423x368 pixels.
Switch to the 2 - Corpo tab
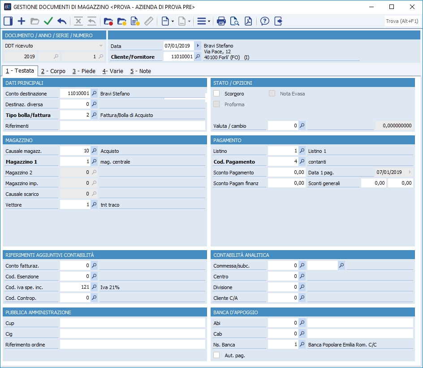point(53,71)
